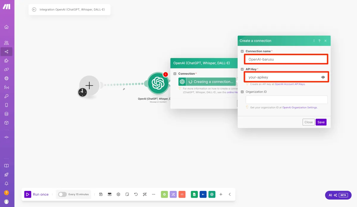The width and height of the screenshot is (357, 207).
Task: Click the red error badge on OpenAI module
Action: point(166,74)
